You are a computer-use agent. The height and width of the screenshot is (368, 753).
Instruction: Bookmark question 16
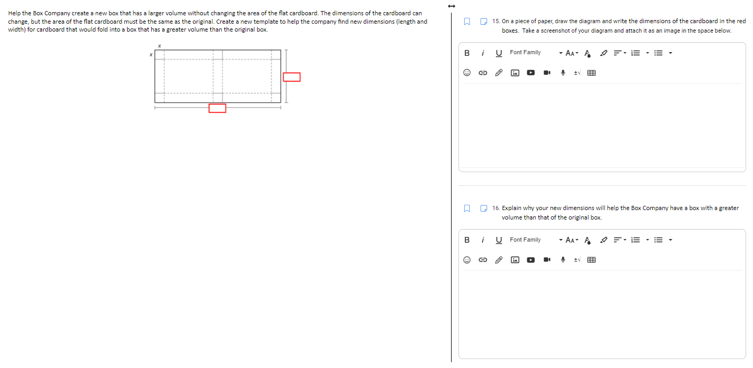466,208
